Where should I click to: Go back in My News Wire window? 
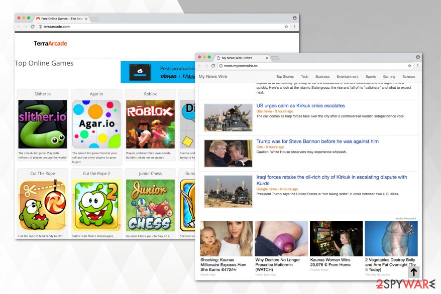pos(199,66)
